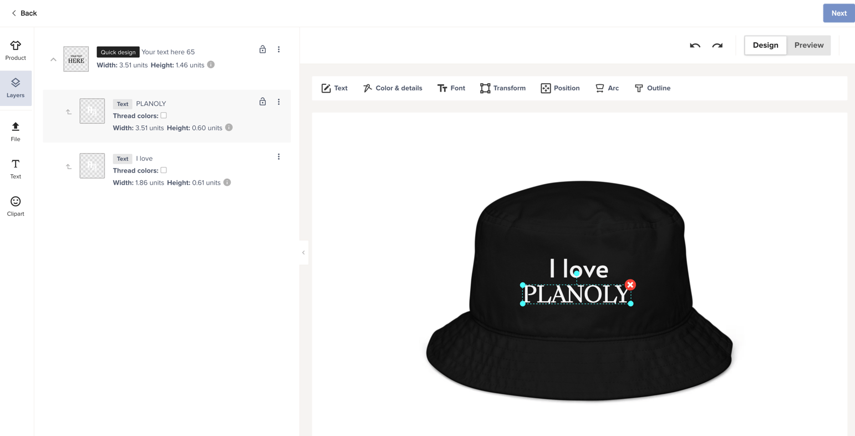Toggle PLANOLY thread colors checkbox

point(164,115)
